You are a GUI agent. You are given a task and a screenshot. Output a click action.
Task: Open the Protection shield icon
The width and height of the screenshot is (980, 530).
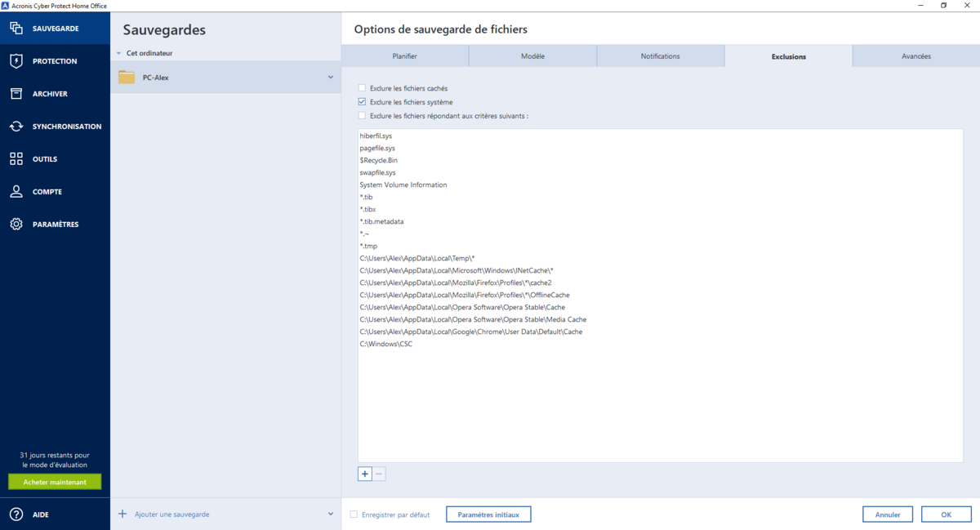tap(16, 61)
